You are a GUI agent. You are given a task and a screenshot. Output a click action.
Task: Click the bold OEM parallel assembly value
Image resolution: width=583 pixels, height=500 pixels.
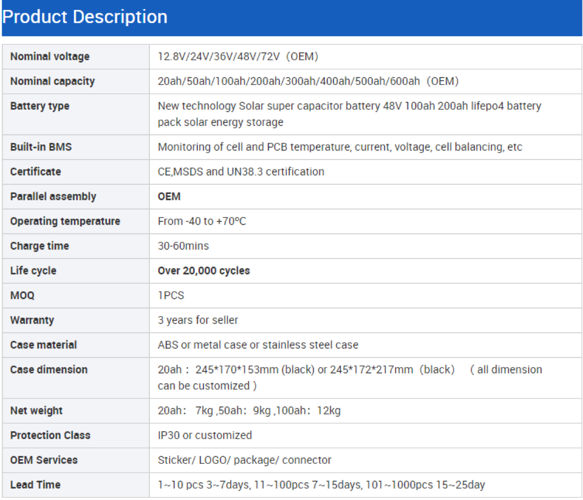click(169, 196)
